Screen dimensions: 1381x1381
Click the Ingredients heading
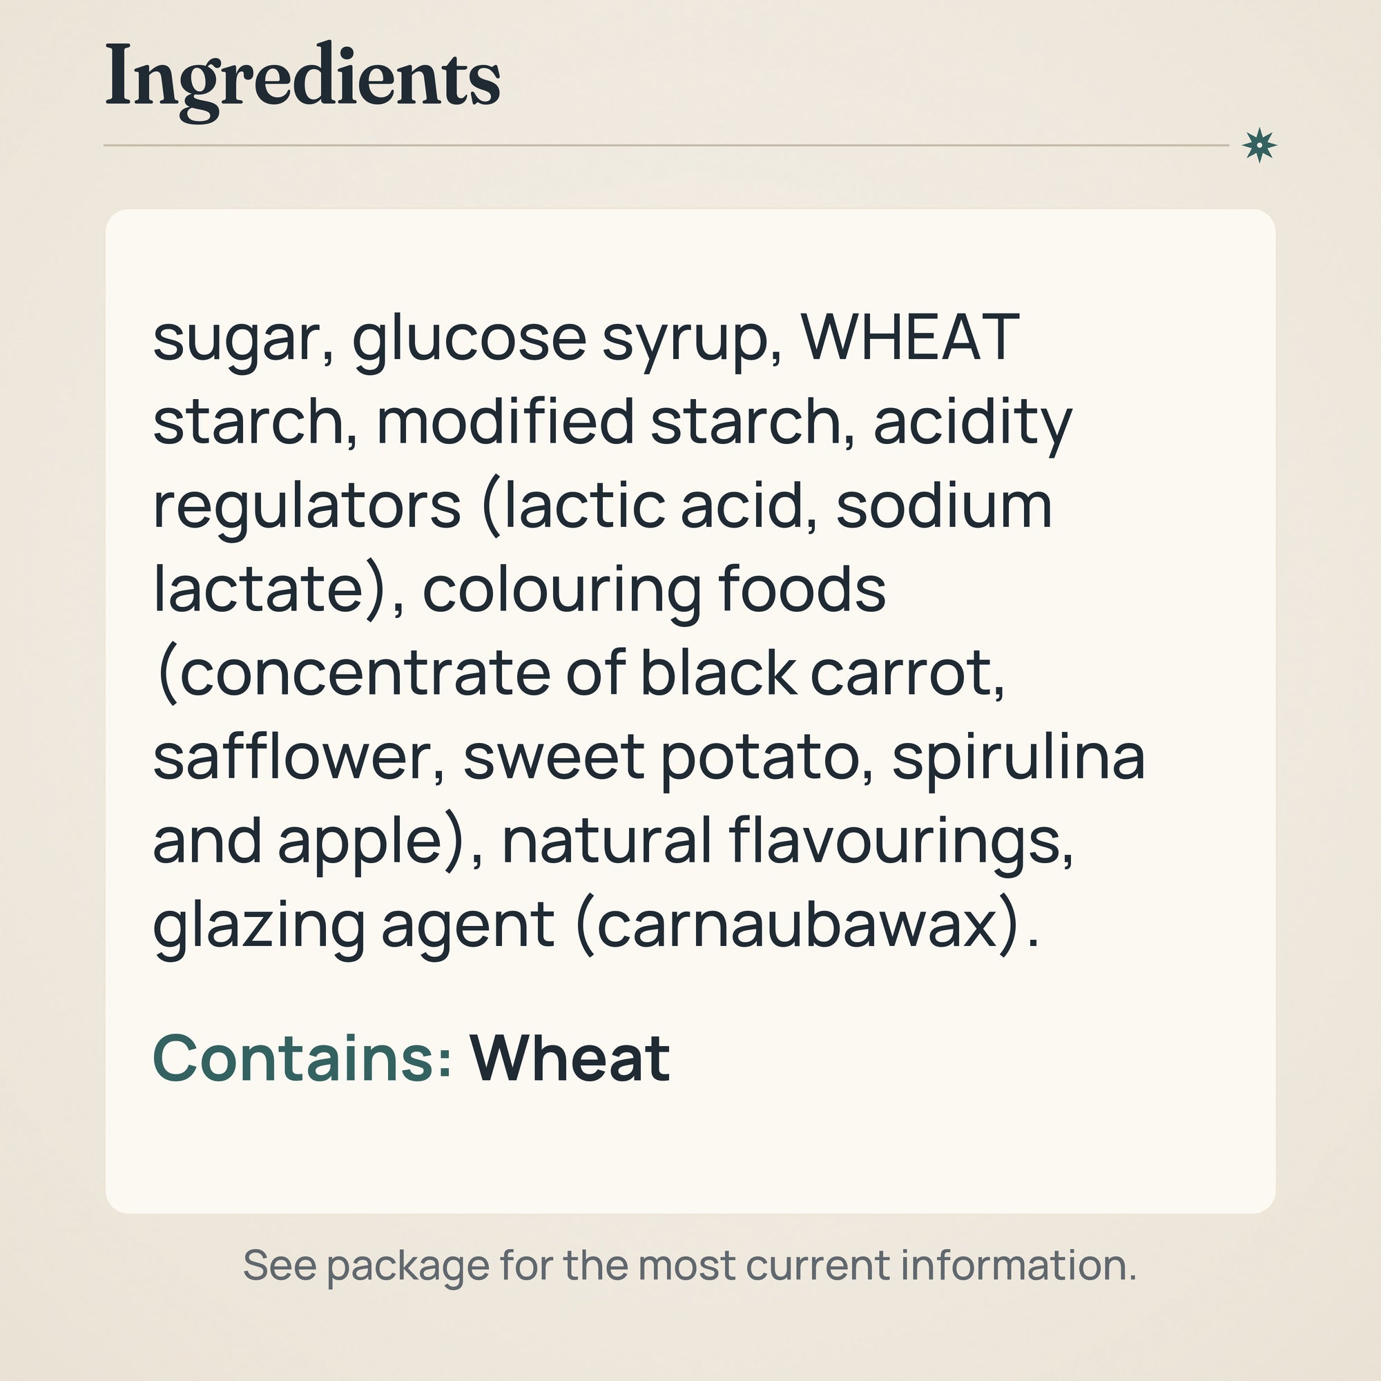coord(302,81)
